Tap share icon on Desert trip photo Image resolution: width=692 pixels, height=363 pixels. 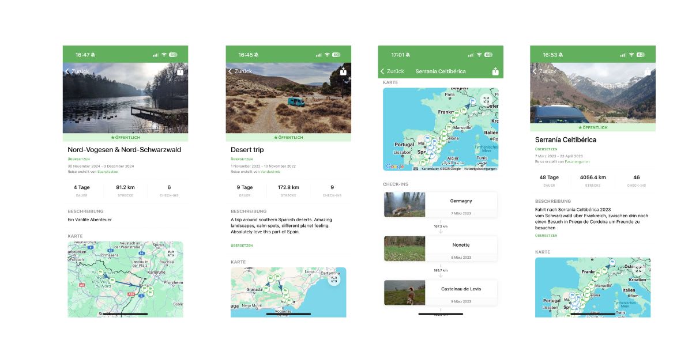pyautogui.click(x=344, y=71)
